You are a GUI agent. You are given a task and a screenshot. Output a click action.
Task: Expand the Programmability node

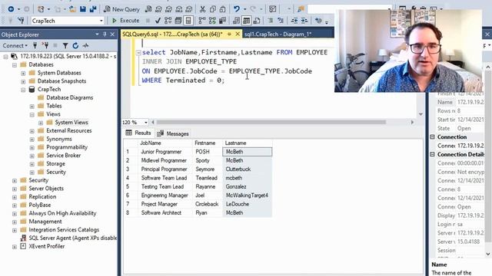pos(32,147)
